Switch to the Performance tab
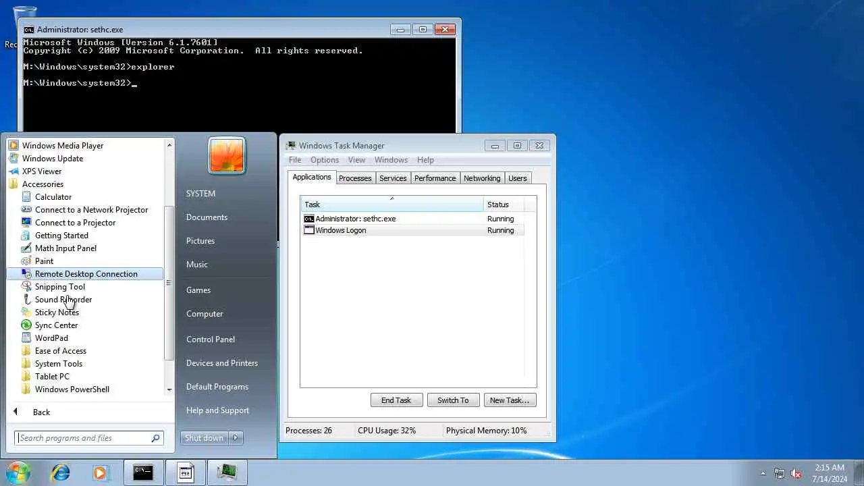This screenshot has width=864, height=486. point(435,178)
